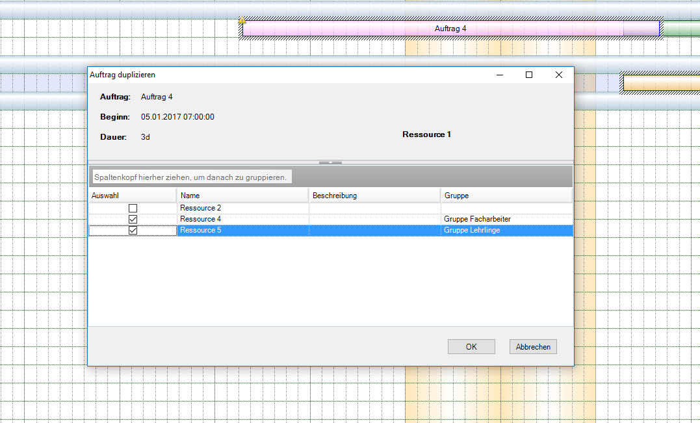Select the pink Auftrag 4 Gantt bar

[450, 29]
